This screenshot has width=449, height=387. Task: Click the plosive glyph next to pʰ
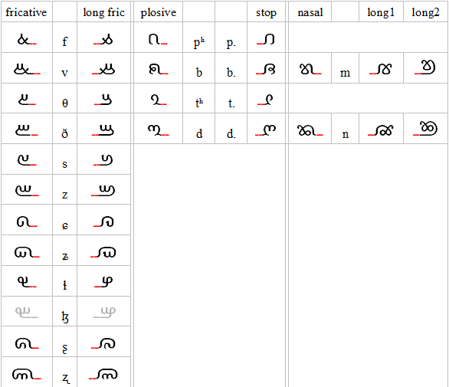click(x=158, y=39)
